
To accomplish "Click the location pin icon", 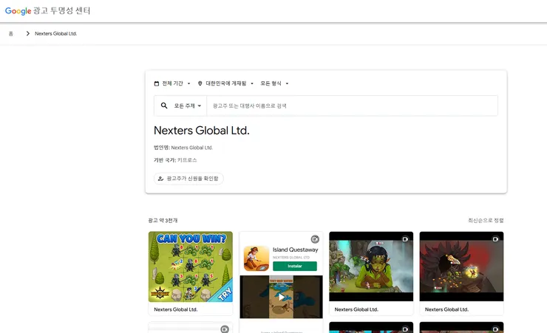I will [200, 83].
